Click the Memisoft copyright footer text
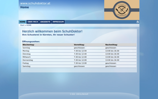 pyautogui.click(x=79, y=94)
